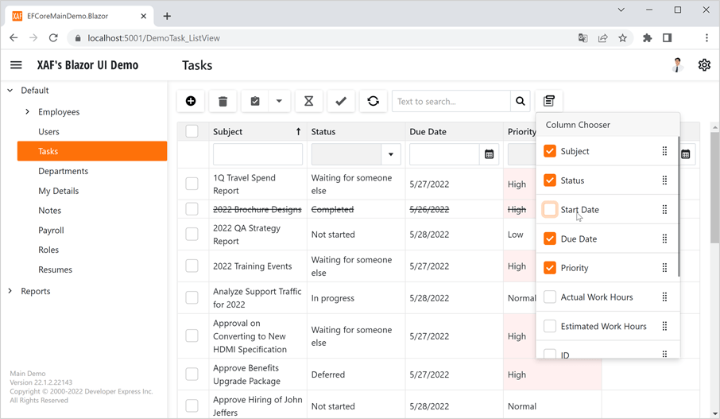Open the Column Chooser toolbar icon

[549, 101]
